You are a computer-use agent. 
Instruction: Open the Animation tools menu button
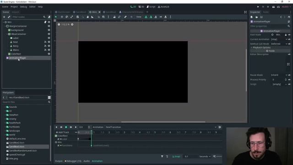pos(98,127)
